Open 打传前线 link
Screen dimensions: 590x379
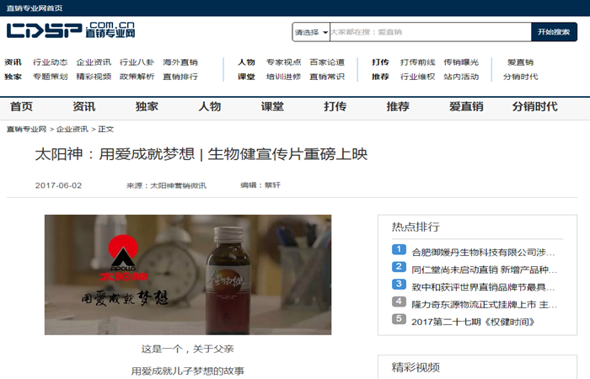[x=418, y=62]
